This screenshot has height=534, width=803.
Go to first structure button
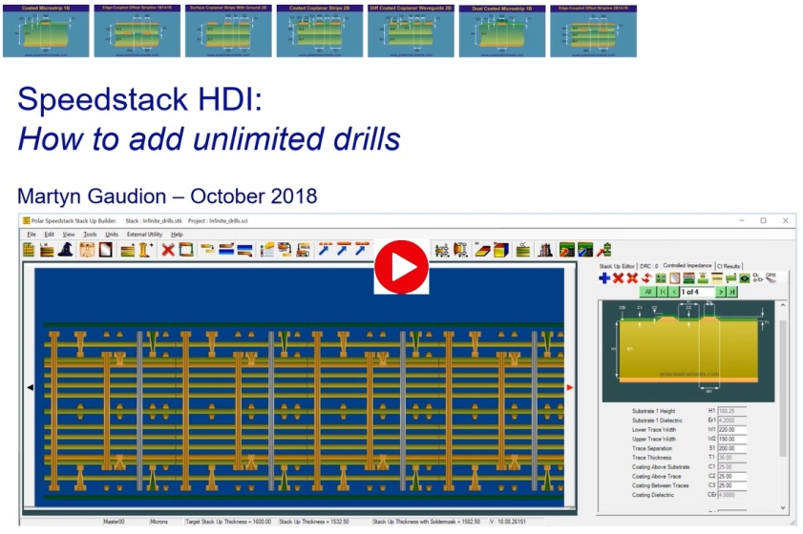[663, 292]
